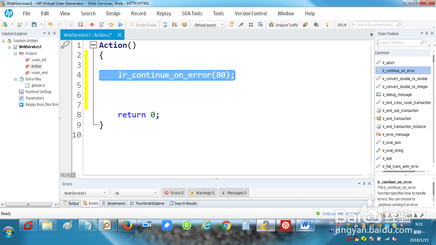This screenshot has width=436, height=245.
Task: Open the dropdown arrow next to Save
Action: 41,24
